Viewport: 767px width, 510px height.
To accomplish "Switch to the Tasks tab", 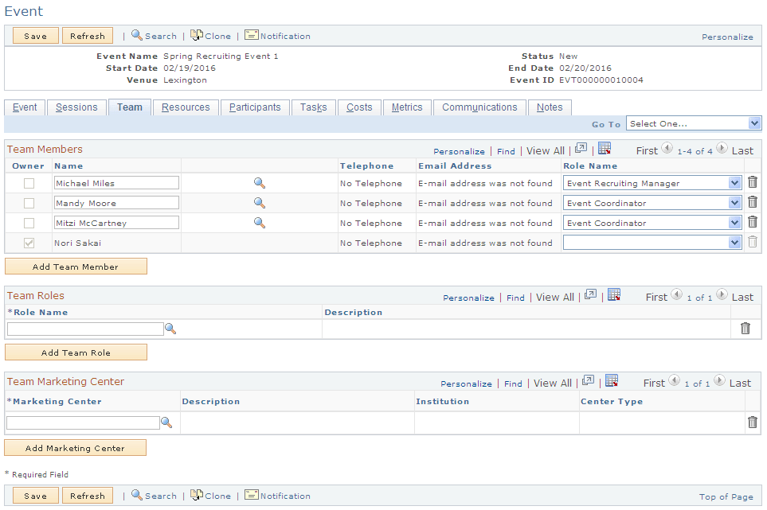I will [314, 107].
